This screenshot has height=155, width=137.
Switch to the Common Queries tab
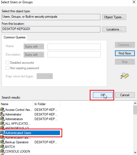(15, 37)
